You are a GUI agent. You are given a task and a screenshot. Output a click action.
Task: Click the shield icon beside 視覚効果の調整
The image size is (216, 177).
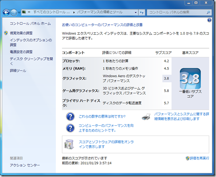coord(6,33)
